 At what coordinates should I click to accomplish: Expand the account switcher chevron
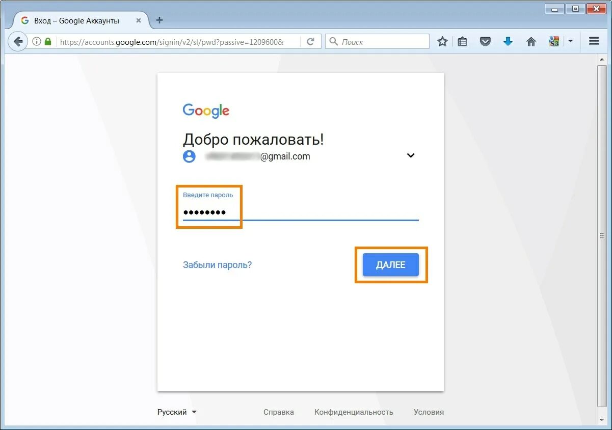[x=411, y=156]
